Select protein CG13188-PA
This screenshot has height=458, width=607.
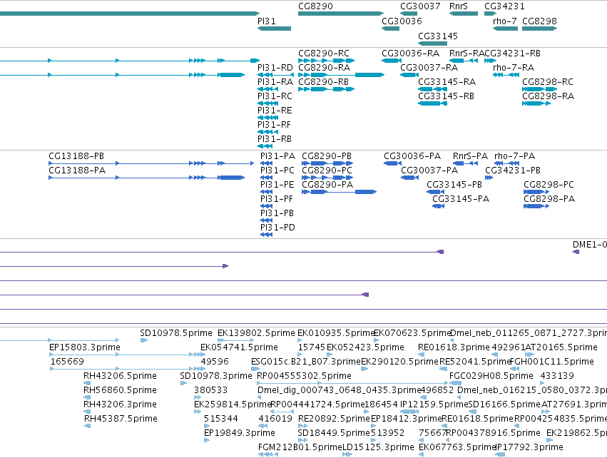[147, 178]
